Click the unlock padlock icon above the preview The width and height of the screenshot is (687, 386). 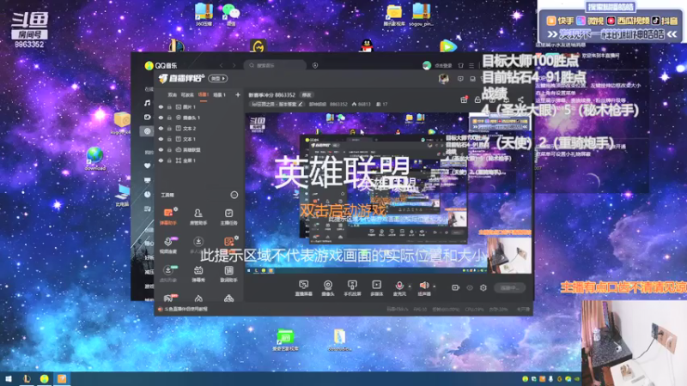478,100
